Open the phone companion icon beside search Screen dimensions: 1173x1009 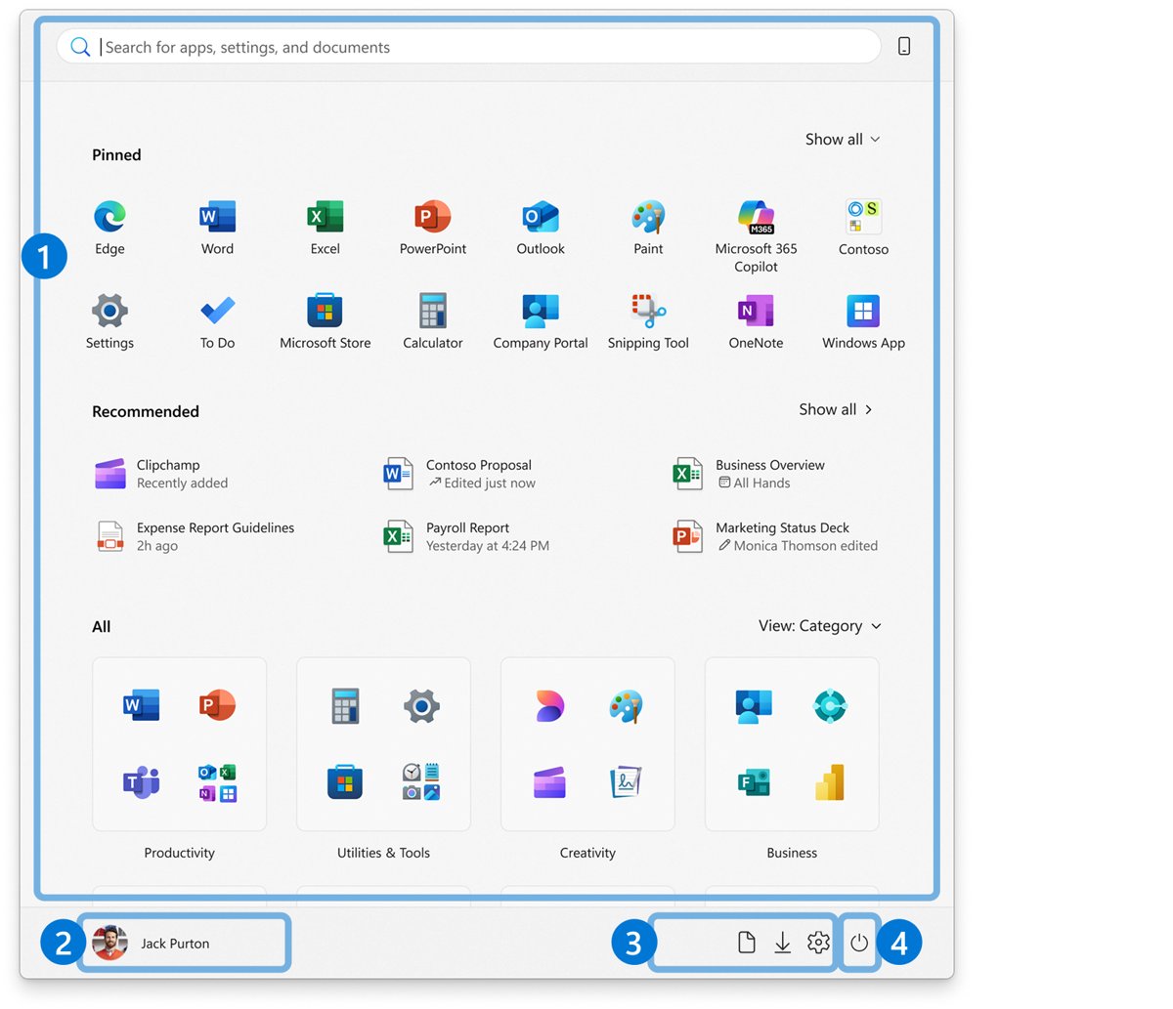pyautogui.click(x=904, y=46)
